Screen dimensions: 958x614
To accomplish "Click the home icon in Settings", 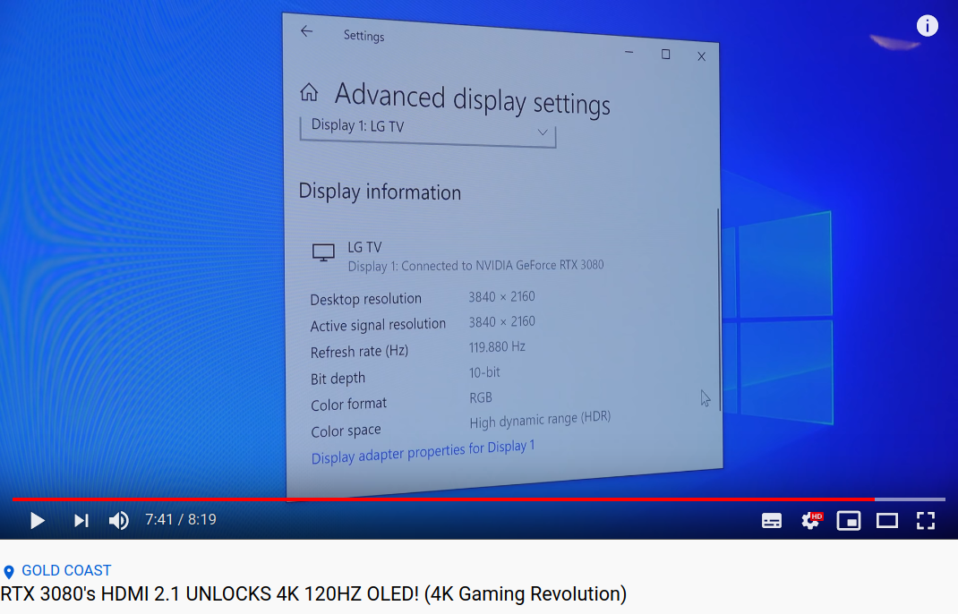I will pos(309,92).
